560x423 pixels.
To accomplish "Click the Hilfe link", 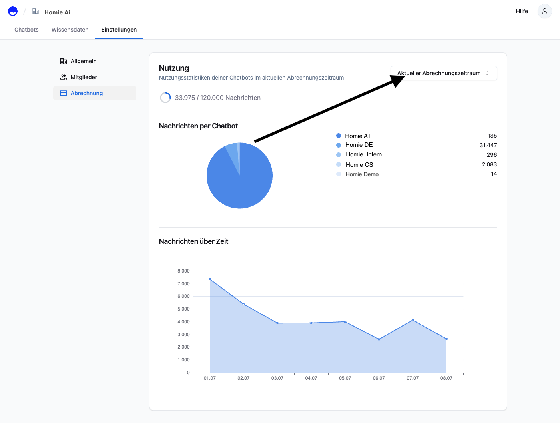I will tap(522, 11).
